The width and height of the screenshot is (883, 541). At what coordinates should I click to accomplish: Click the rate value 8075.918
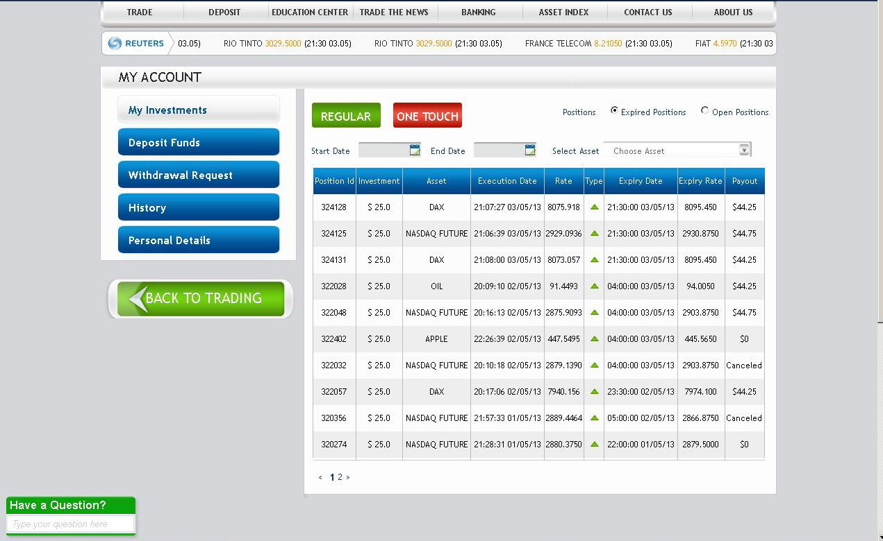coord(563,207)
